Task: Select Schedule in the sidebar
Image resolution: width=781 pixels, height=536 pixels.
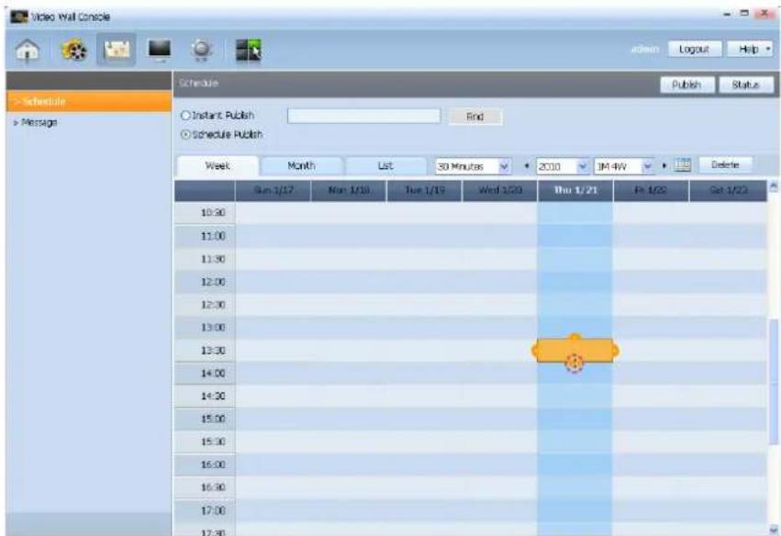Action: pos(89,101)
